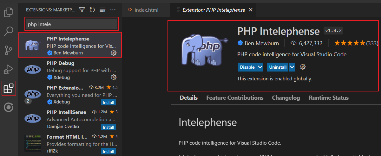Viewport: 381px width, 156px height.
Task: Open the Search view in activity bar
Action: click(9, 31)
